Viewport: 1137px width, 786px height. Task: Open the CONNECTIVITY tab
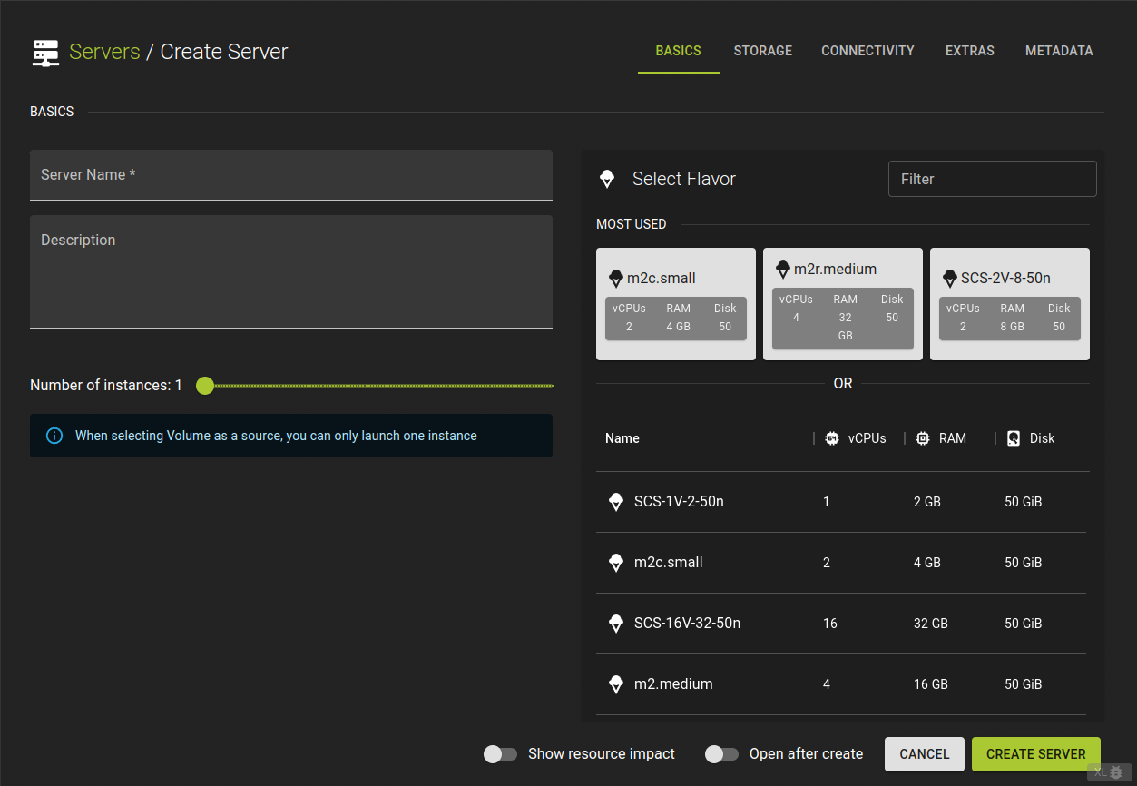tap(867, 51)
